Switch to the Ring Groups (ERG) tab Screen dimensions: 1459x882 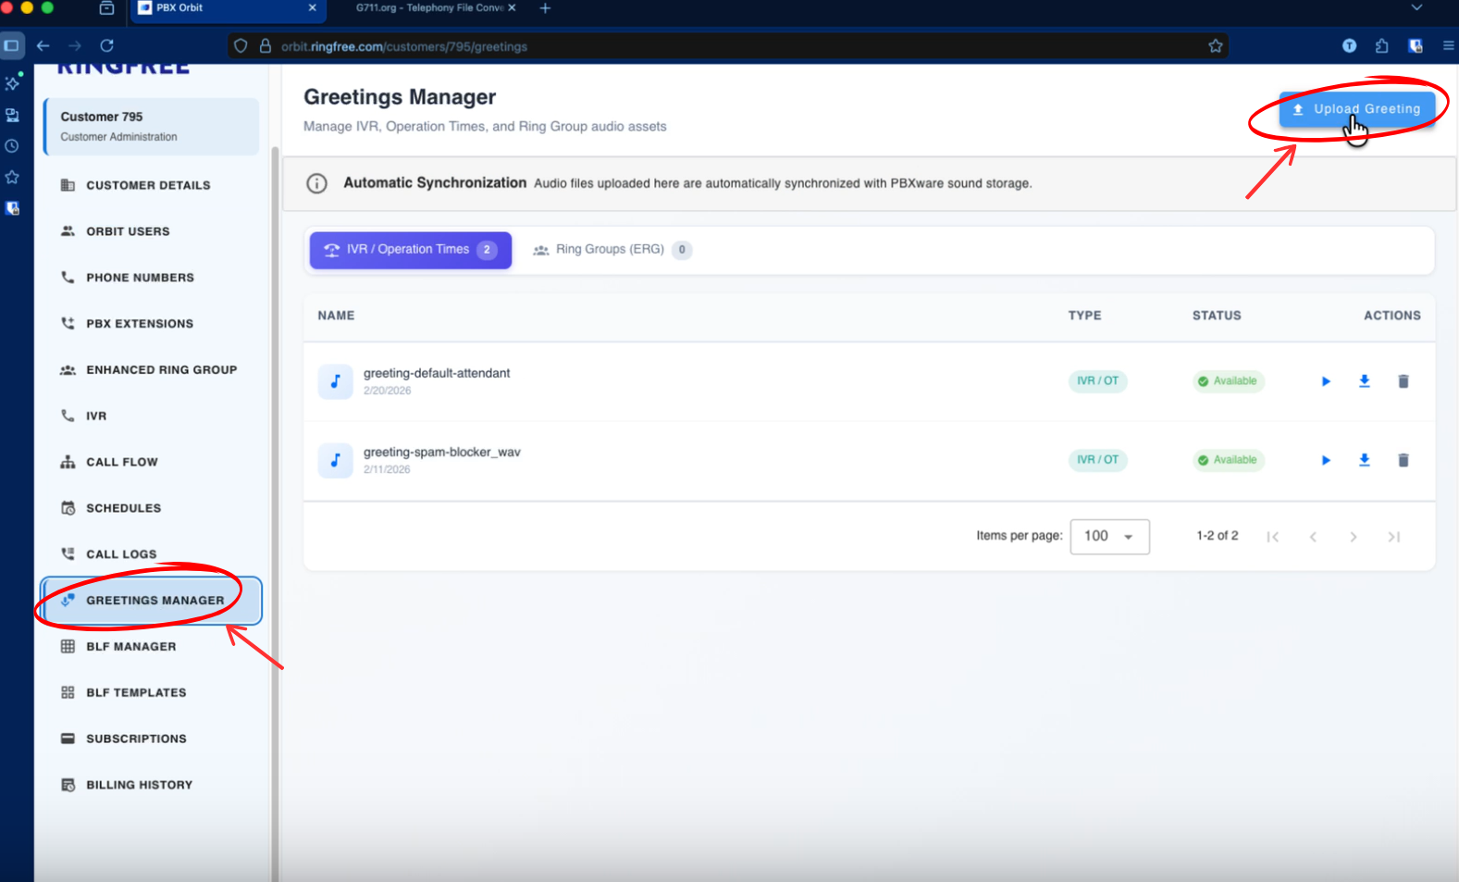click(x=611, y=250)
